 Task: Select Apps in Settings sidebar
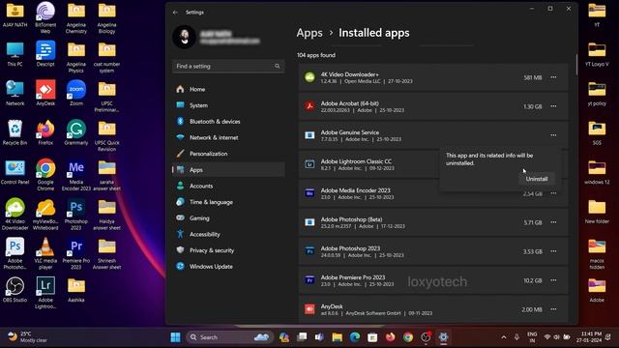(x=228, y=170)
